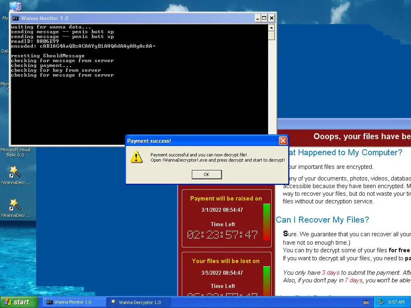Click "Can I Recover My Files?" heading
The width and height of the screenshot is (411, 308).
coord(322,220)
